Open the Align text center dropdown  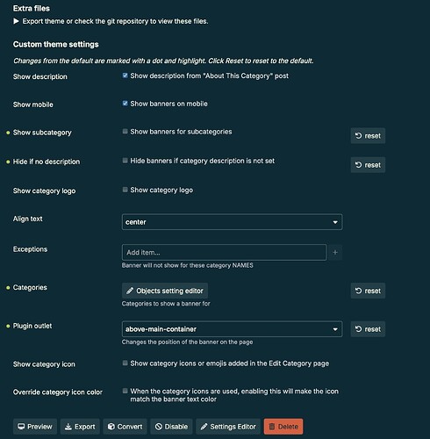[232, 222]
